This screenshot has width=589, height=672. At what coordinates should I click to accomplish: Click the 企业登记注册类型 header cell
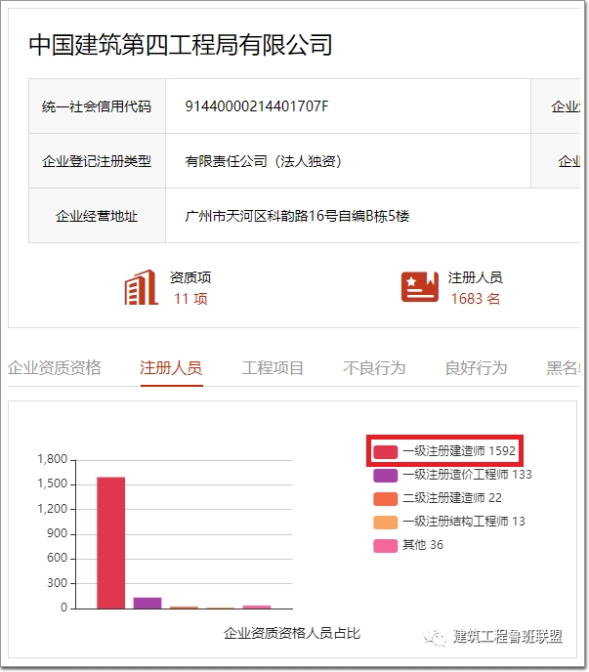97,161
